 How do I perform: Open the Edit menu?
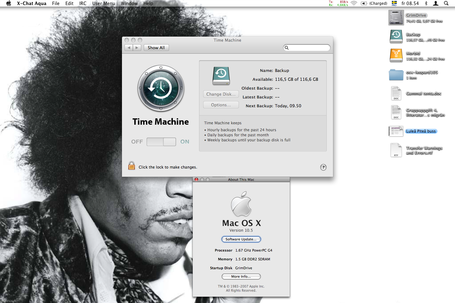(x=69, y=3)
